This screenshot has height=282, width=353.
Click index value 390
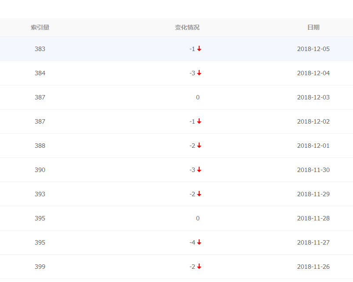coord(40,170)
